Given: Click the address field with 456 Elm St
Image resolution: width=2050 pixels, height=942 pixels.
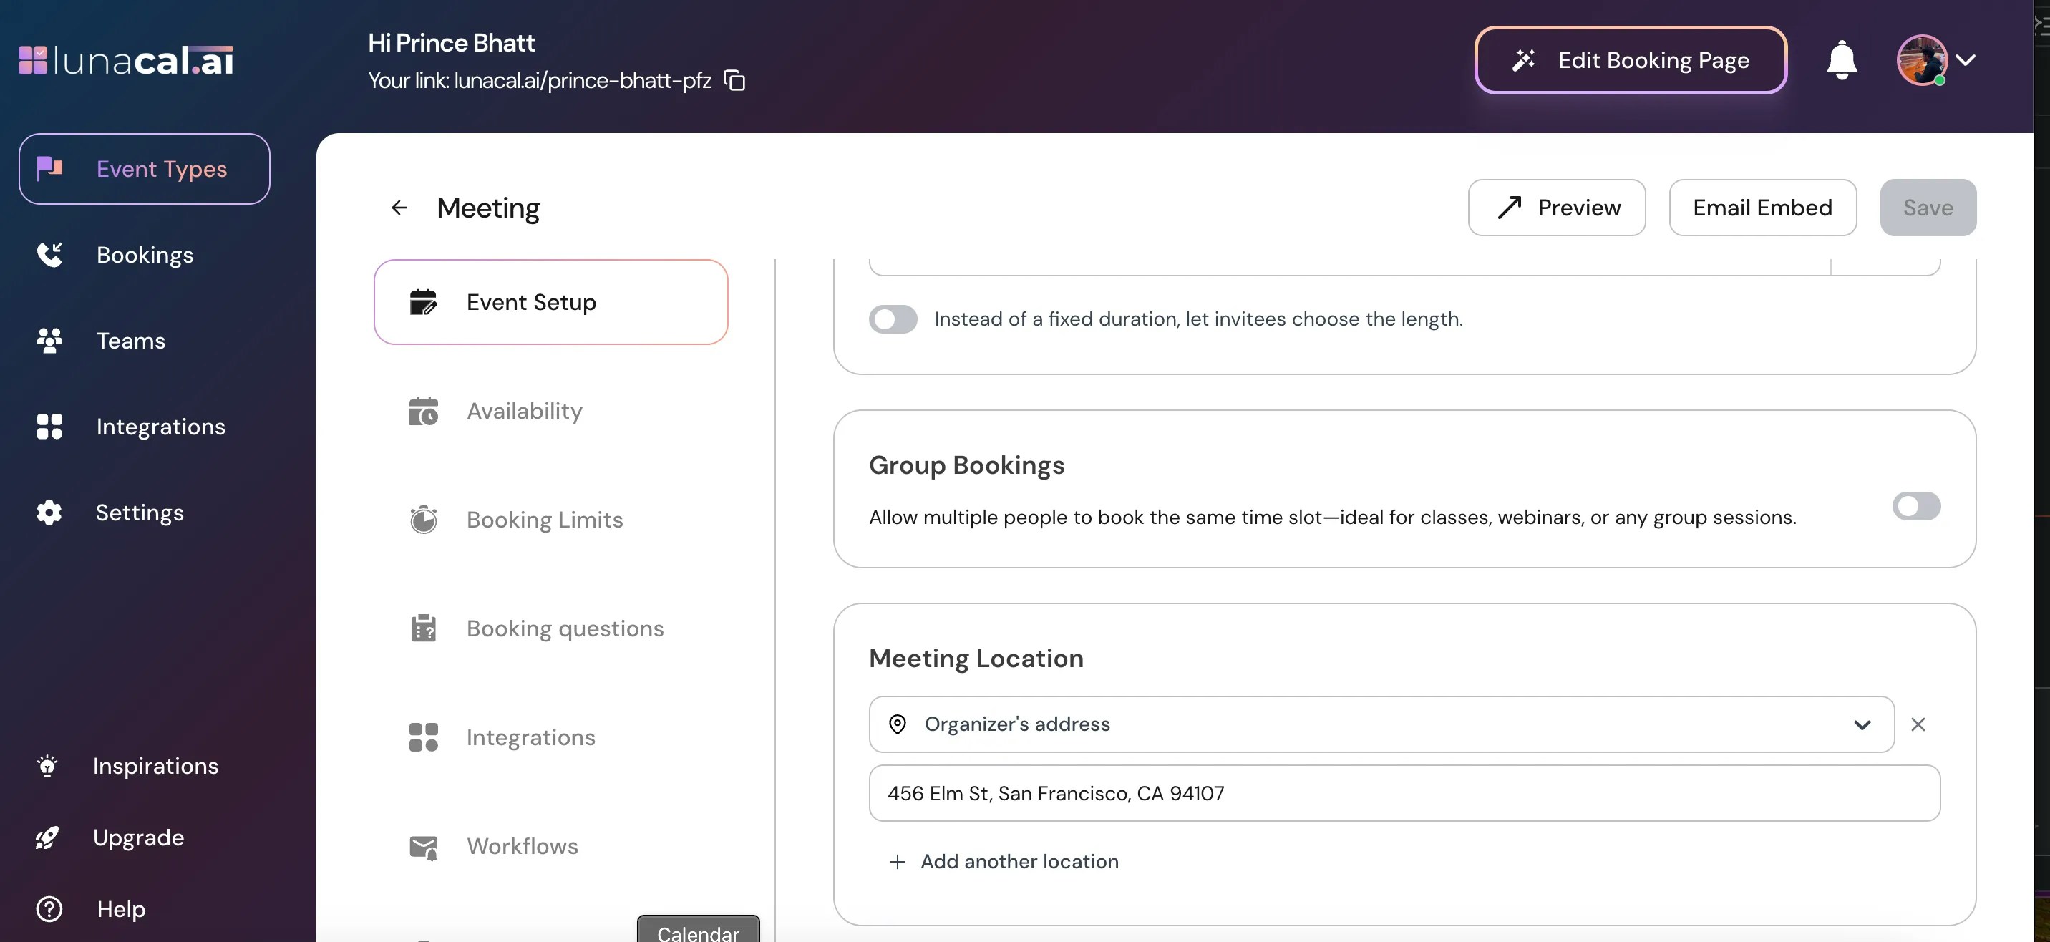Looking at the screenshot, I should (1404, 793).
